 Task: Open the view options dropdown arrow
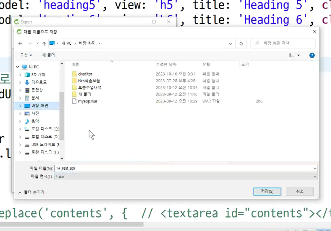pyautogui.click(x=298, y=55)
